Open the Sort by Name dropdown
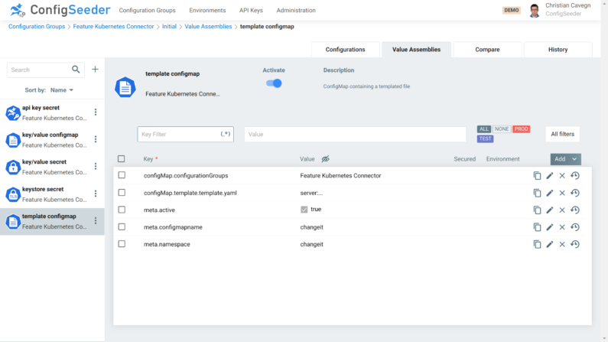 click(62, 90)
